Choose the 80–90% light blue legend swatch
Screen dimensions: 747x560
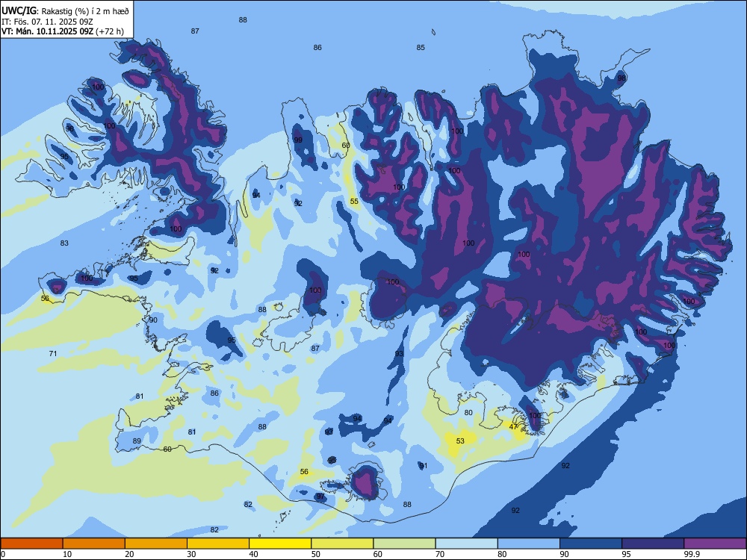(x=529, y=544)
